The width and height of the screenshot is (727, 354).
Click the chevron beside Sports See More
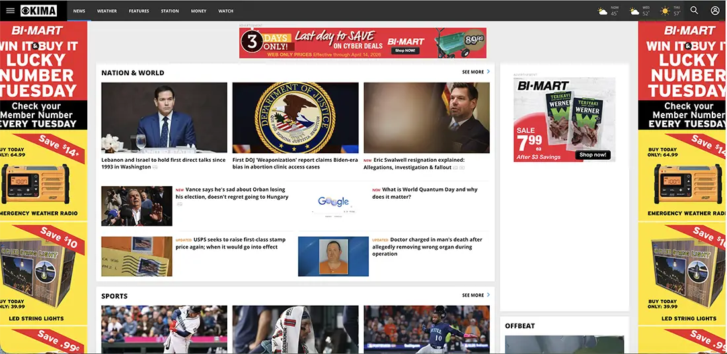[488, 295]
